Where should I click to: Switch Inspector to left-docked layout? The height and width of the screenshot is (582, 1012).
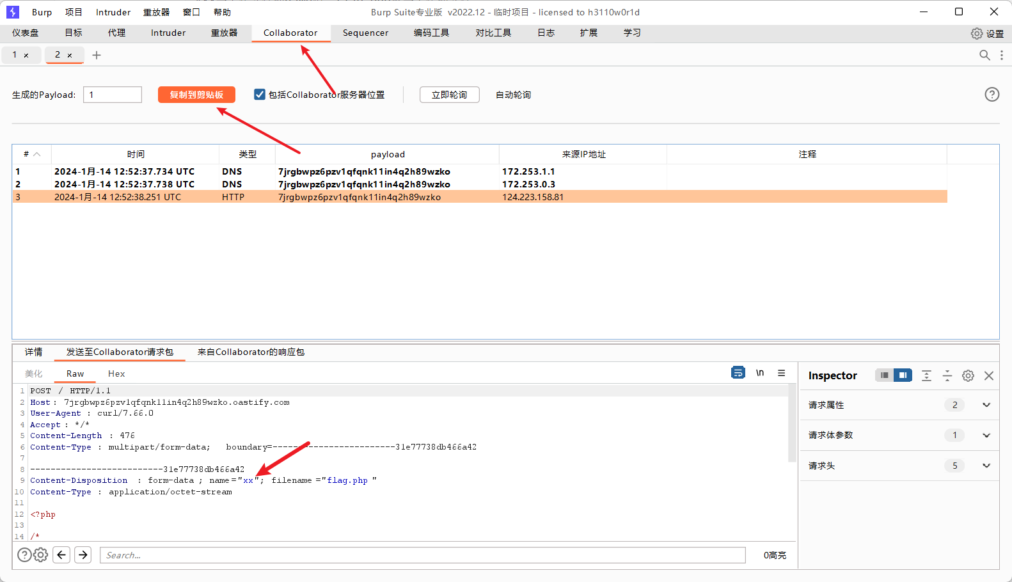click(x=884, y=375)
